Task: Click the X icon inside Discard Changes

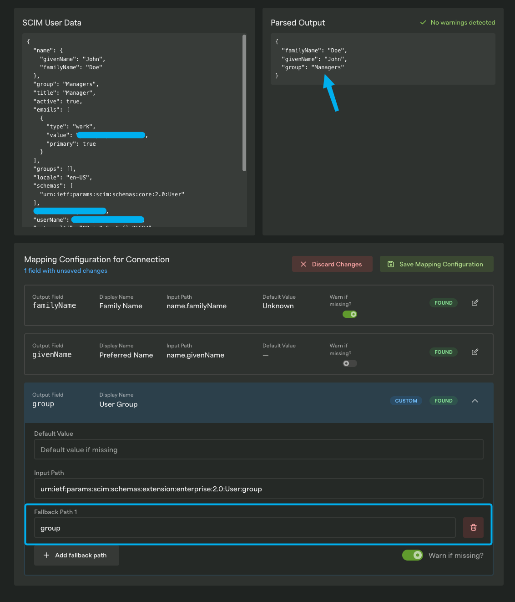Action: point(303,264)
